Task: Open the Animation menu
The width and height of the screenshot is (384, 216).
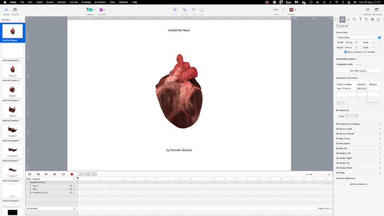Action: [x=100, y=2]
